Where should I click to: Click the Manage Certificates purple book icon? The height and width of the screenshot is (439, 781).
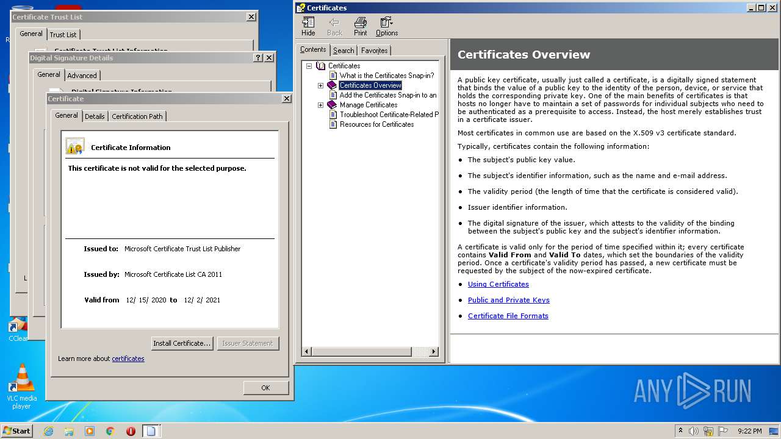click(332, 105)
